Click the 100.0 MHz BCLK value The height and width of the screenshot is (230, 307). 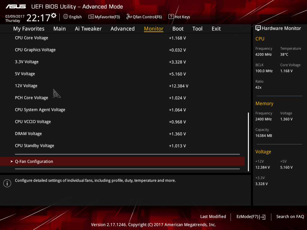[x=264, y=71]
